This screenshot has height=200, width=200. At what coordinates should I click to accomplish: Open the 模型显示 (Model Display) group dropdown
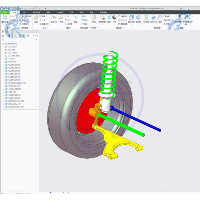(x=120, y=28)
